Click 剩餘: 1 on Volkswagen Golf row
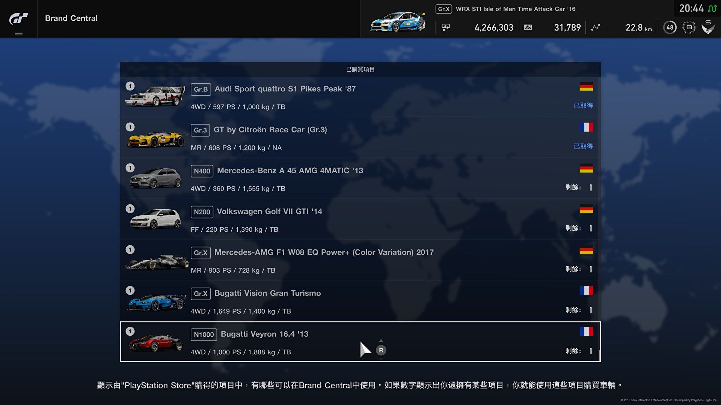The image size is (721, 405). (x=579, y=228)
